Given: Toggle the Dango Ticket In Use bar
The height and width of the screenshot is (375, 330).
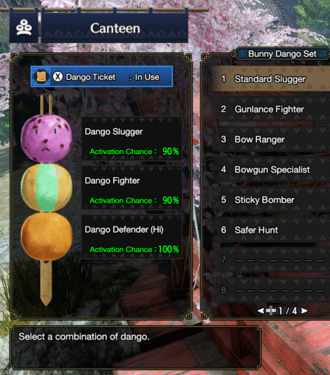Looking at the screenshot, I should pyautogui.click(x=101, y=76).
